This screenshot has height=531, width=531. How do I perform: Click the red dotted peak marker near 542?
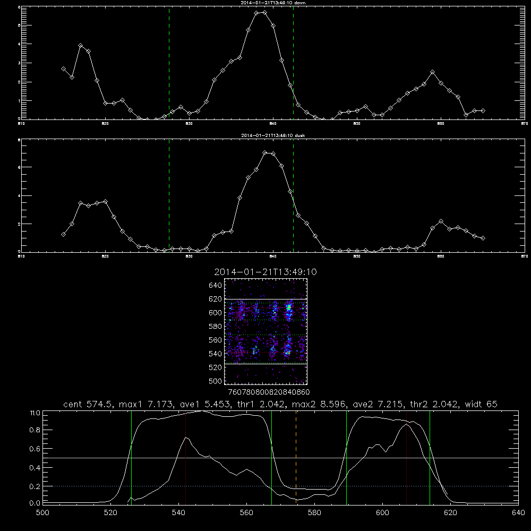coord(185,458)
